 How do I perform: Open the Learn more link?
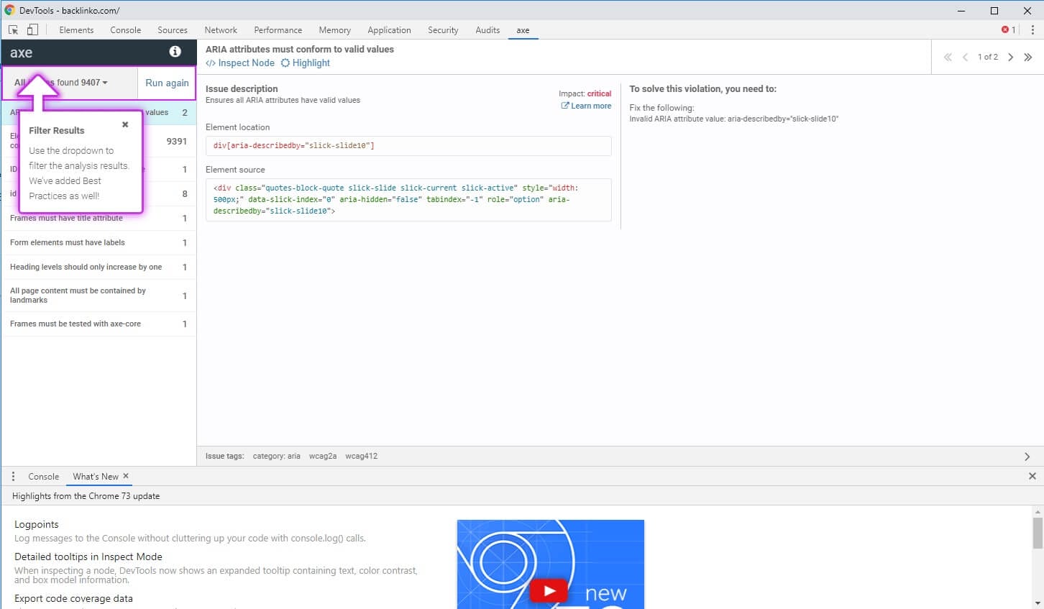click(x=586, y=106)
